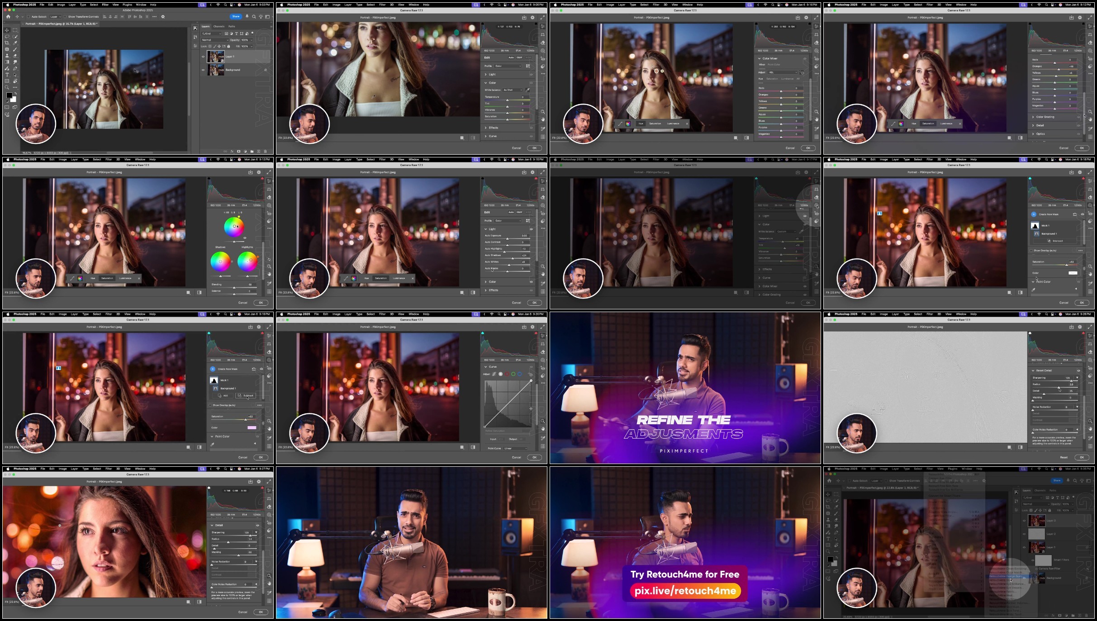Image resolution: width=1097 pixels, height=621 pixels.
Task: Click Intersect button under Mask 1, 9:18 PM frame
Action: 1055,241
